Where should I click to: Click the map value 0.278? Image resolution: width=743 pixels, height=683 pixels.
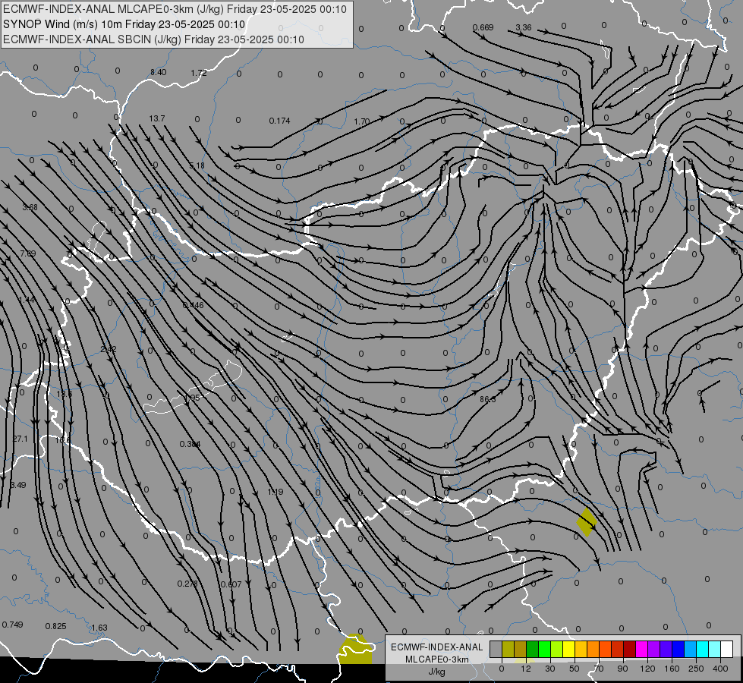pos(187,584)
